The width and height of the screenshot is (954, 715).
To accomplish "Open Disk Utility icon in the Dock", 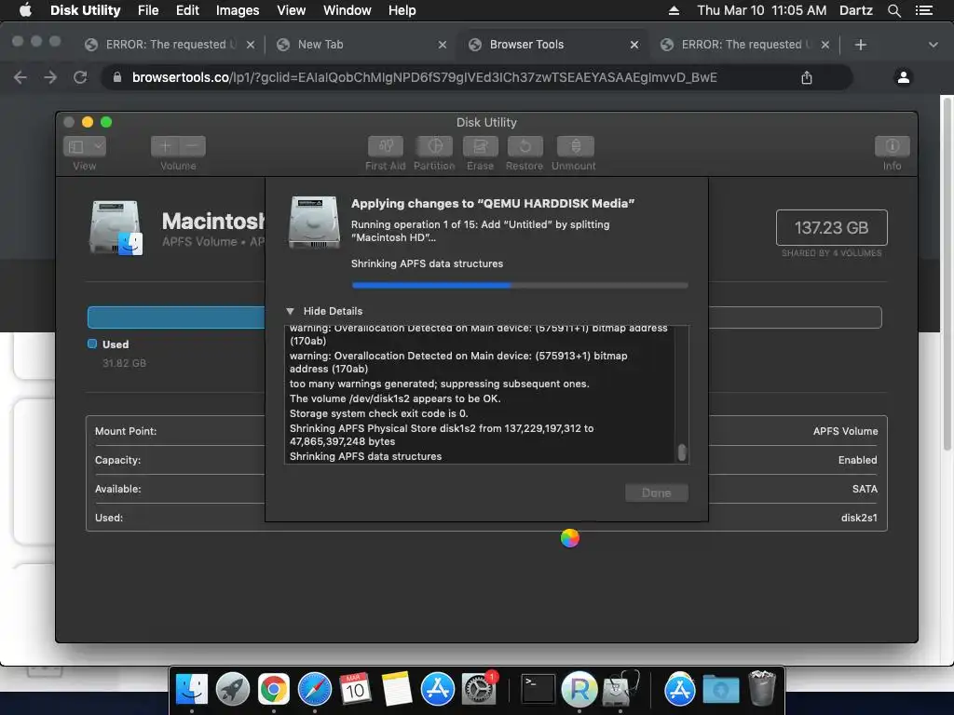I will tap(620, 690).
